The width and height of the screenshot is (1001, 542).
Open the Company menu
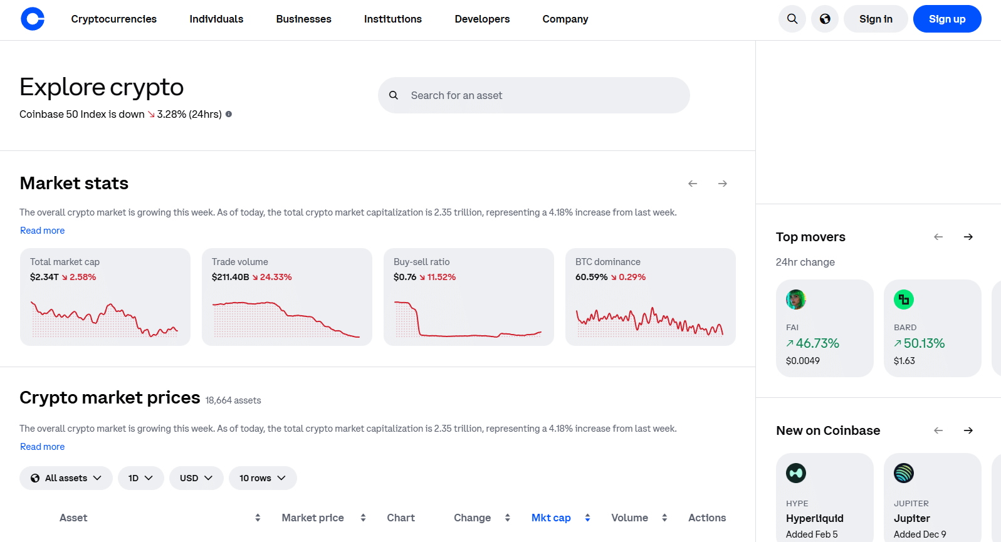(565, 19)
